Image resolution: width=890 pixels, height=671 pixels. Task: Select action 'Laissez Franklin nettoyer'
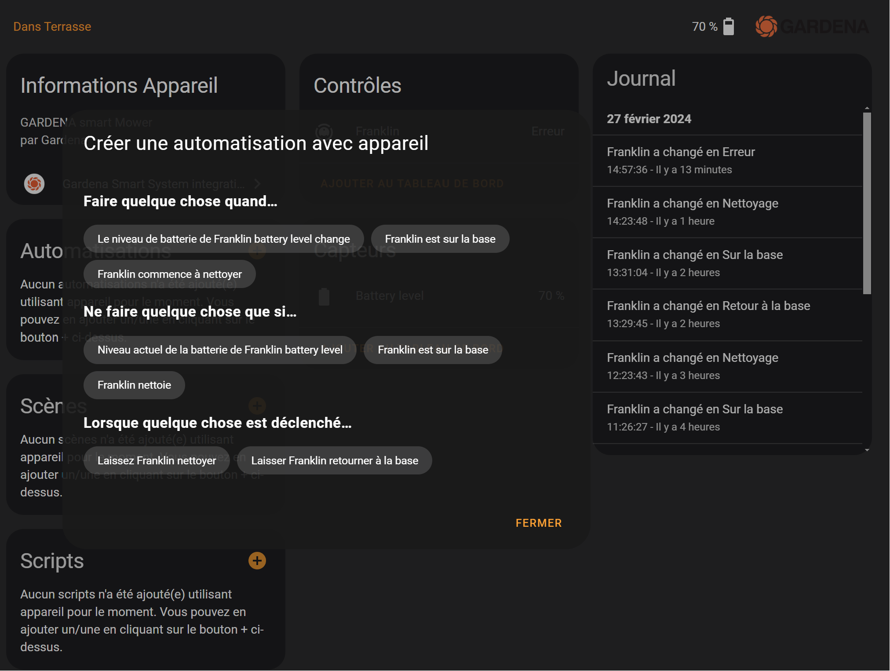pyautogui.click(x=157, y=460)
